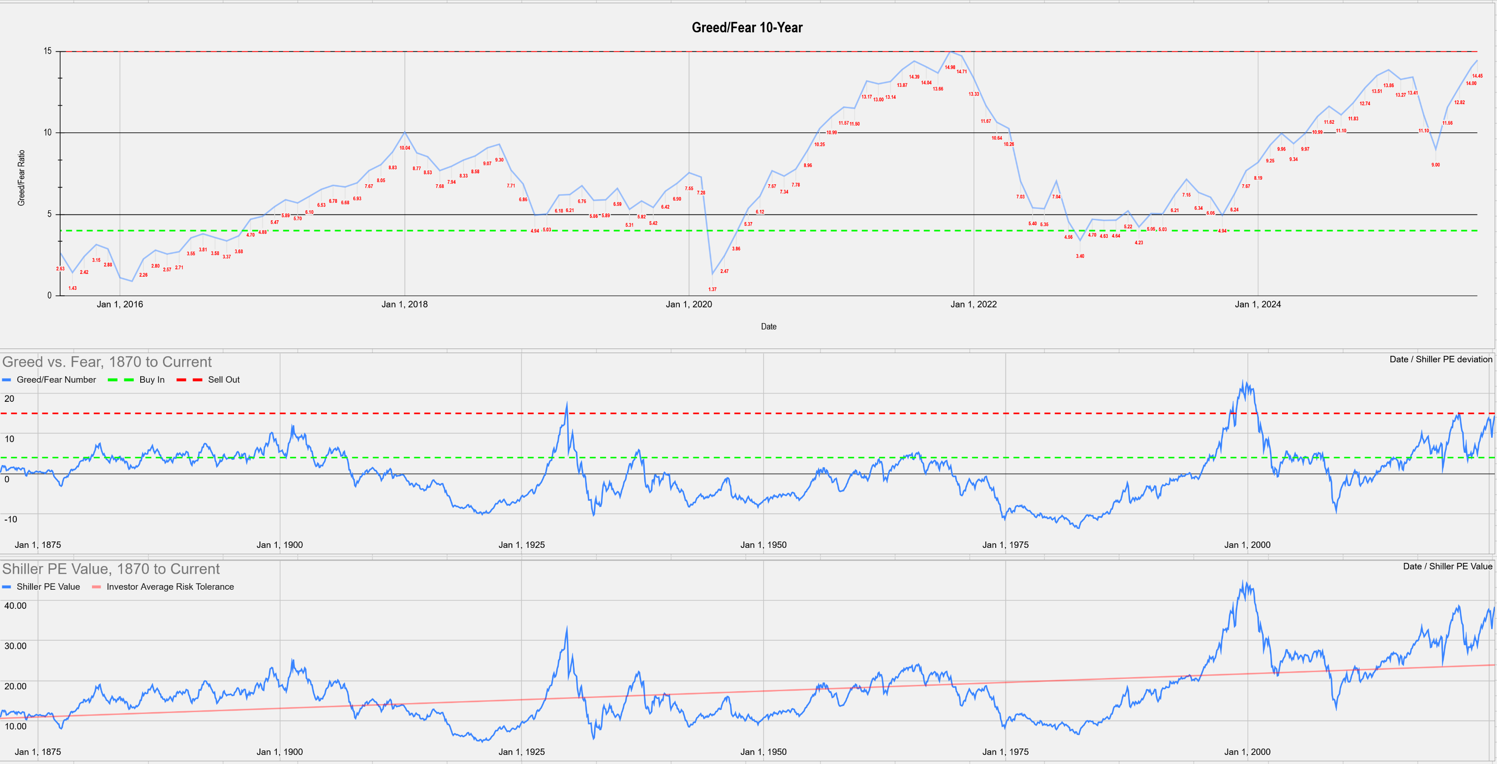Click "Jan 1, 1925" in the Greed vs. Fear chart
The width and height of the screenshot is (1497, 764).
pyautogui.click(x=521, y=544)
